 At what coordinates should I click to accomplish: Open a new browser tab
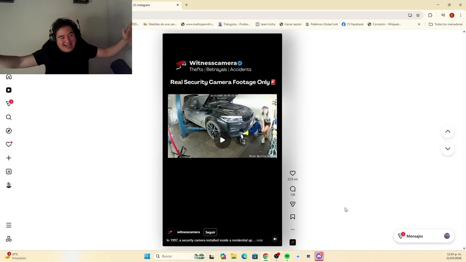[186, 5]
